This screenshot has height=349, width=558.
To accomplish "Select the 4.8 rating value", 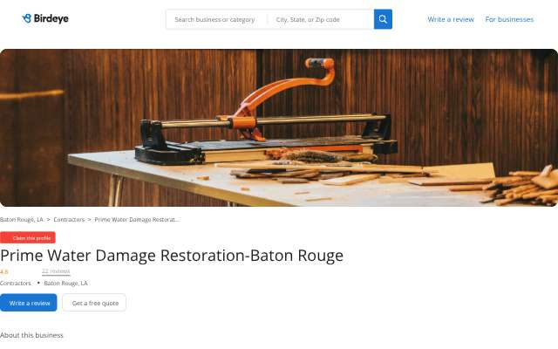I will pos(3,271).
